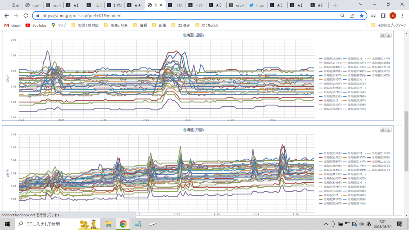Open a new tab

click(x=335, y=5)
